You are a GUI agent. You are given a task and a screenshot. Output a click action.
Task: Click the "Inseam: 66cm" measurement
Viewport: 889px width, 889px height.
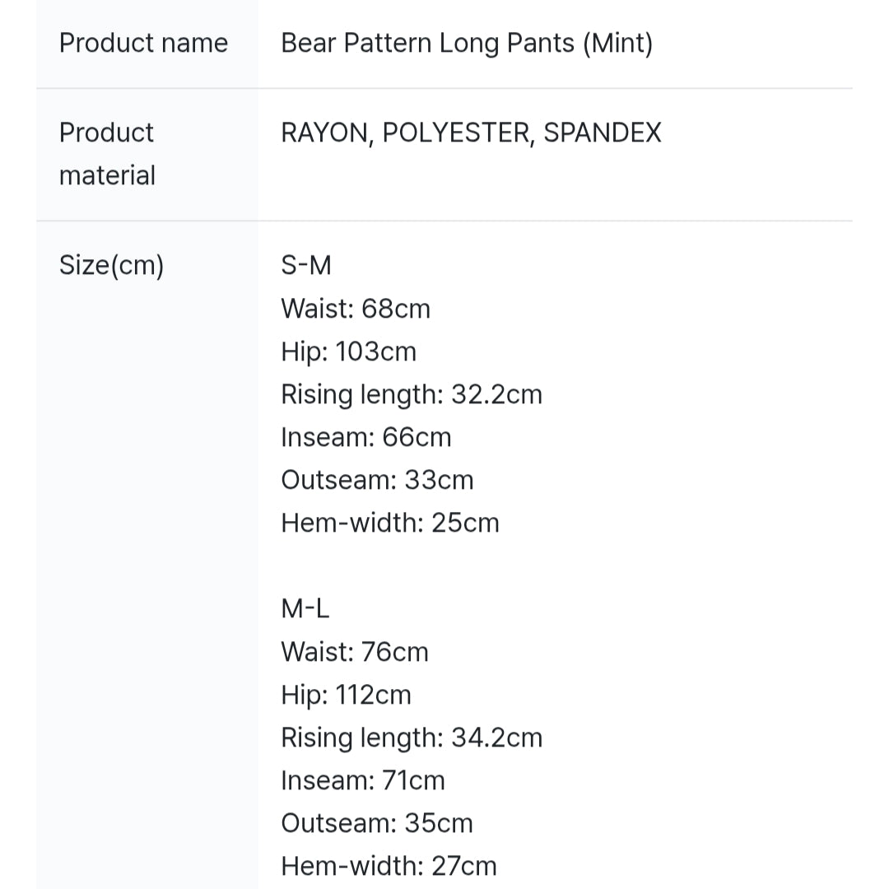coord(366,437)
